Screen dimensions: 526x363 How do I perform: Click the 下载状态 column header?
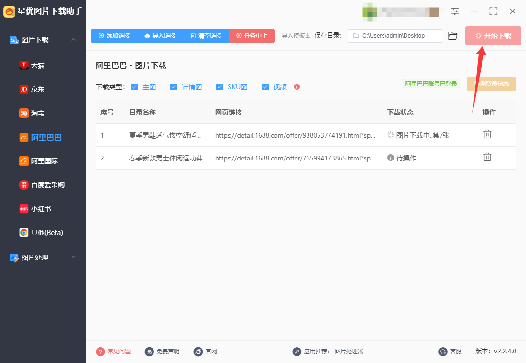click(400, 112)
